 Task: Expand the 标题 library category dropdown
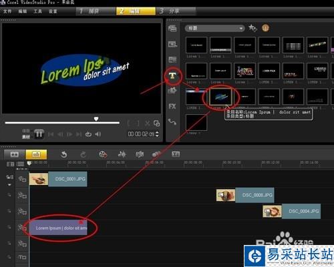214,28
